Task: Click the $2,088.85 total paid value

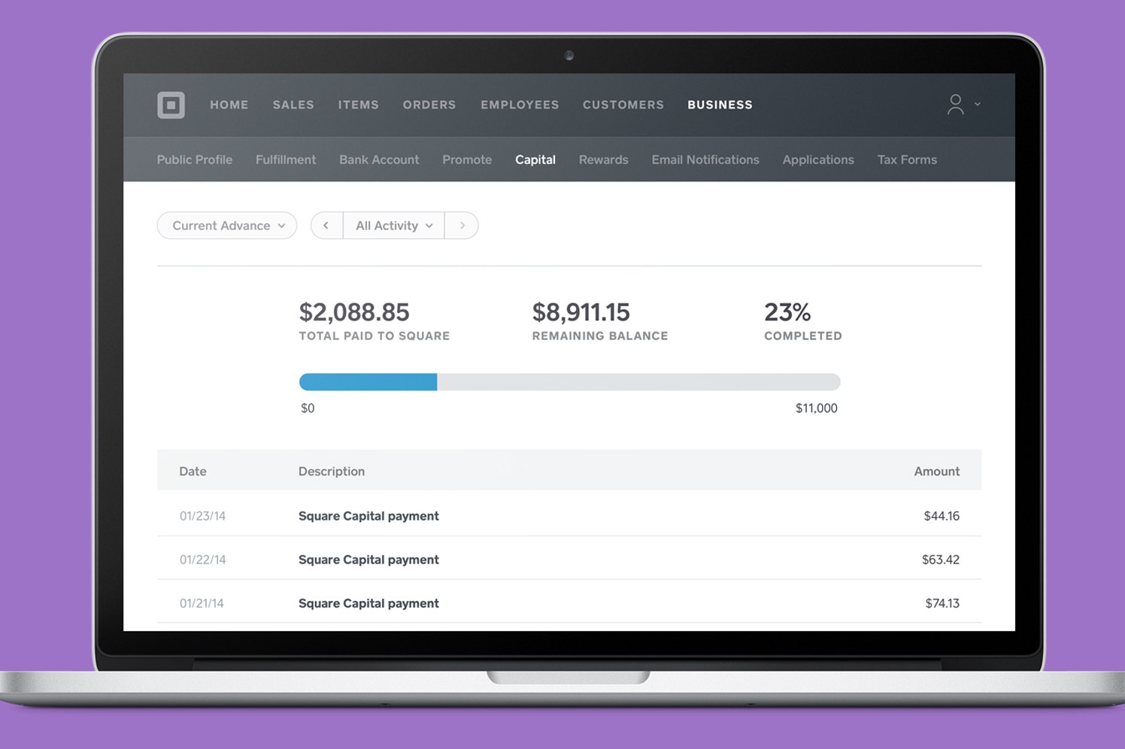Action: click(354, 312)
